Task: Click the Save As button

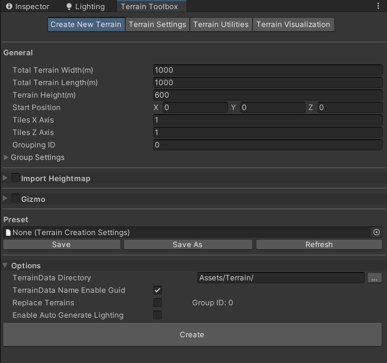Action: coord(188,245)
